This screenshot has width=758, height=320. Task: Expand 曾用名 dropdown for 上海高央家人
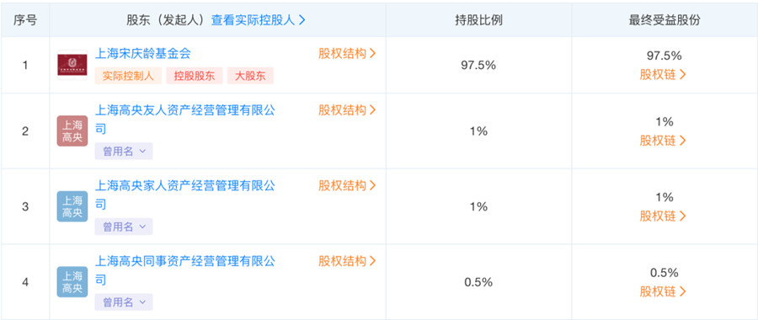click(124, 227)
